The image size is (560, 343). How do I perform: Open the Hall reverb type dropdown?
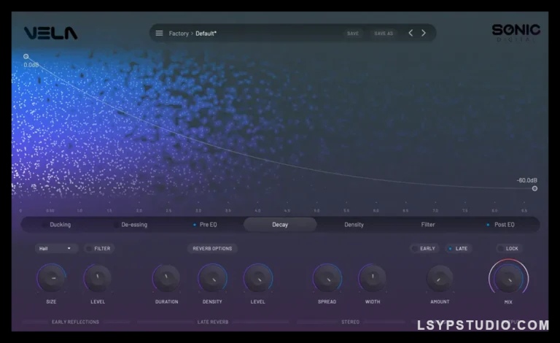tap(56, 248)
